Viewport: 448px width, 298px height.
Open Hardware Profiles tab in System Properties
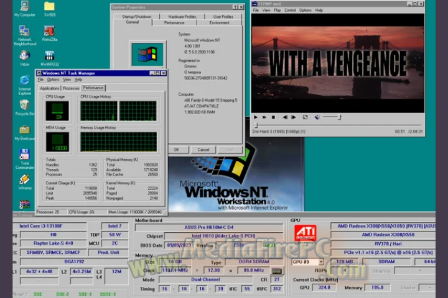click(182, 17)
